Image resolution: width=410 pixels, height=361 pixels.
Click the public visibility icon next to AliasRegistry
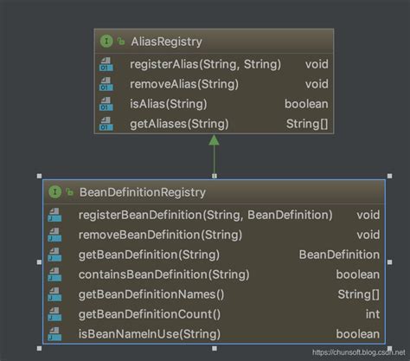121,42
